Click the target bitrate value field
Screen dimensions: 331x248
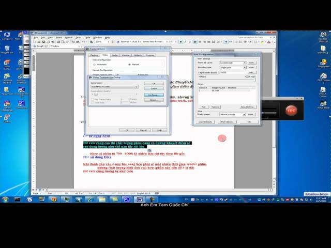pyautogui.click(x=233, y=72)
